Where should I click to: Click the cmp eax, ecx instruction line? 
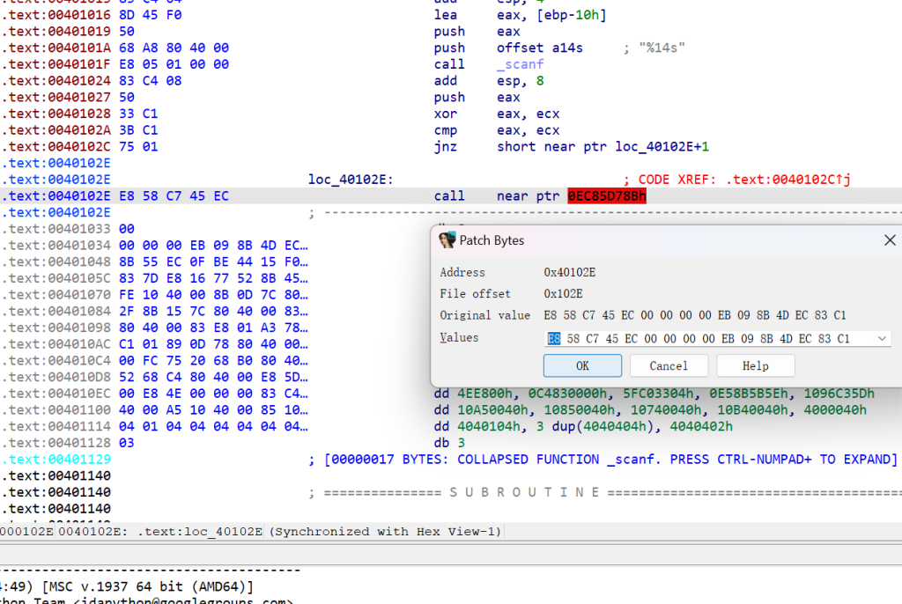496,130
